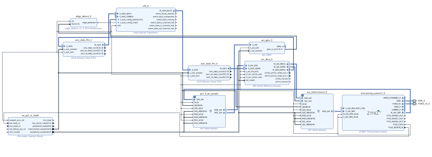Select the FIXED_IO_0 external port symbol
Image resolution: width=432 pixels, height=157 pixels.
tap(415, 104)
